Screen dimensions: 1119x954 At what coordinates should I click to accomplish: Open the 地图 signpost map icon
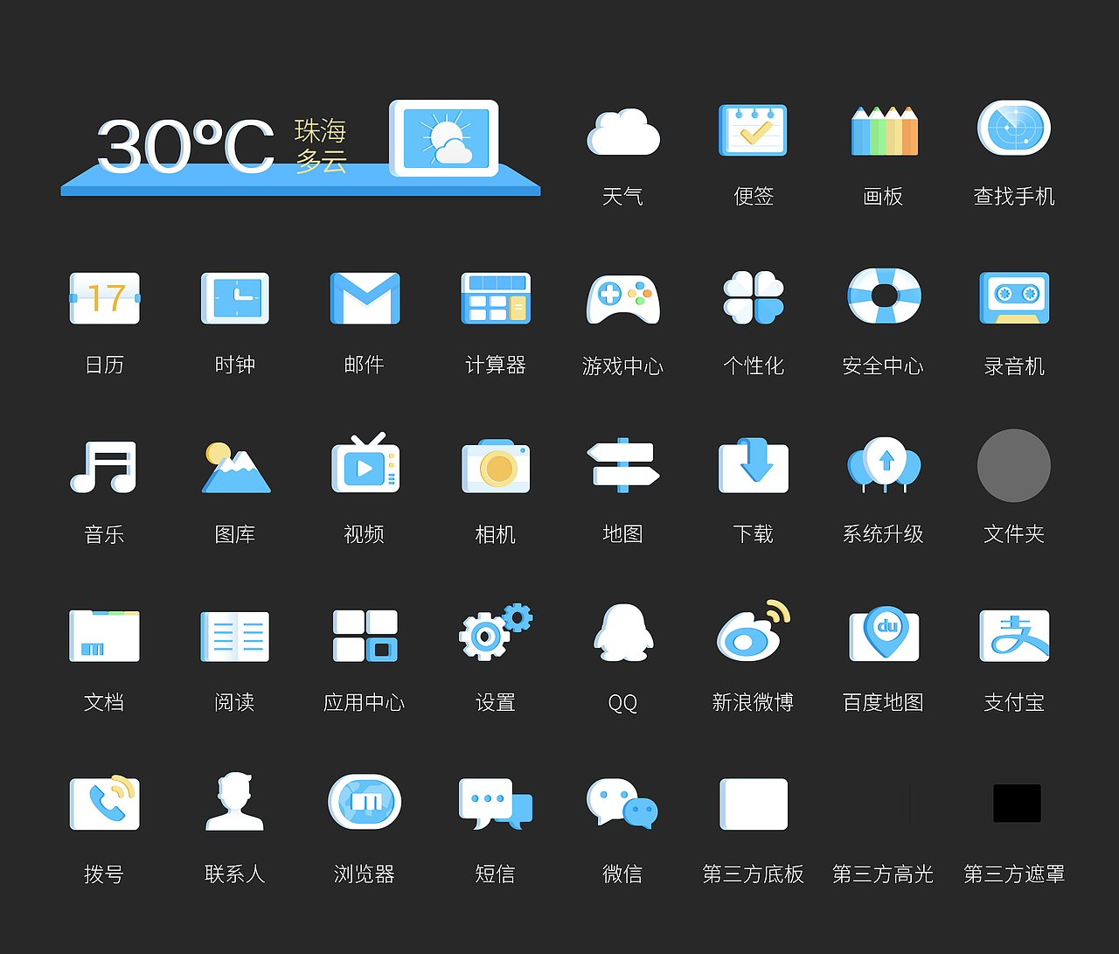(623, 465)
